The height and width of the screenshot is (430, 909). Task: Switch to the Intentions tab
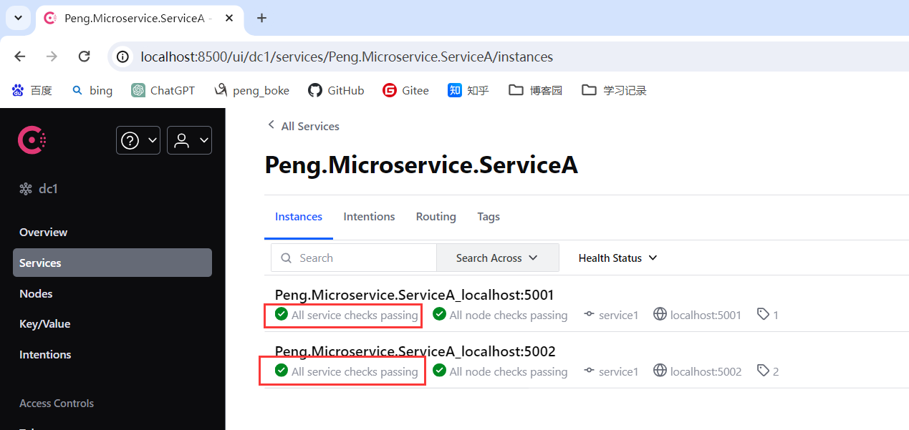[369, 217]
